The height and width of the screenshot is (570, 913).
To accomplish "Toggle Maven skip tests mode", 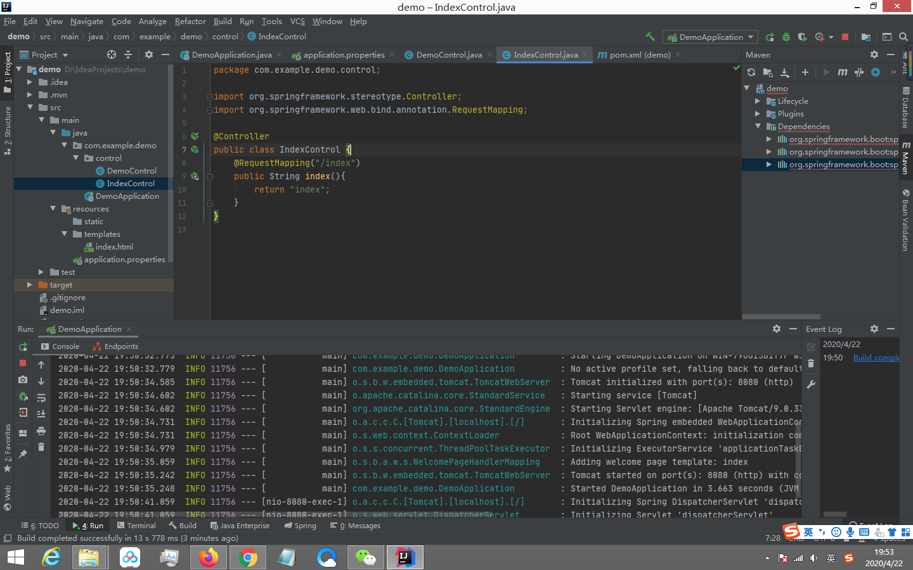I will 876,72.
